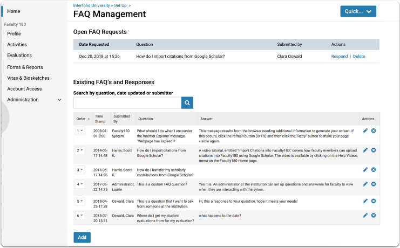Image resolution: width=400 pixels, height=248 pixels.
Task: Click Delete for Clara Oswald's request
Action: point(359,56)
